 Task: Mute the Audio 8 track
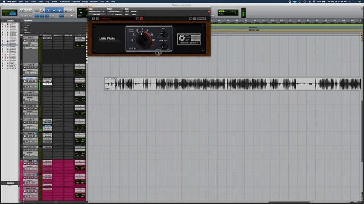36,67
